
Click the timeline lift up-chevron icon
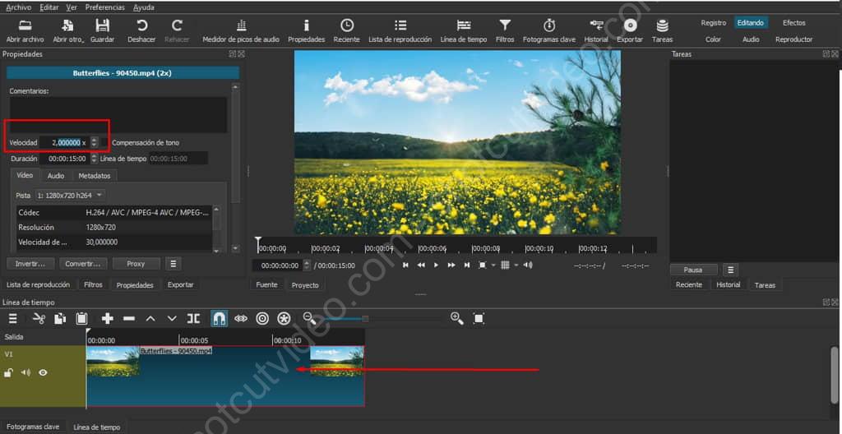click(x=150, y=319)
